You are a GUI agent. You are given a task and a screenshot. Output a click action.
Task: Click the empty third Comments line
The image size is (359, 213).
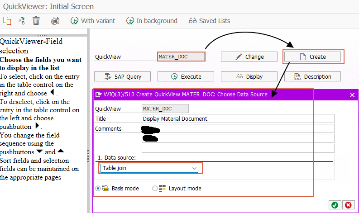[238, 148]
